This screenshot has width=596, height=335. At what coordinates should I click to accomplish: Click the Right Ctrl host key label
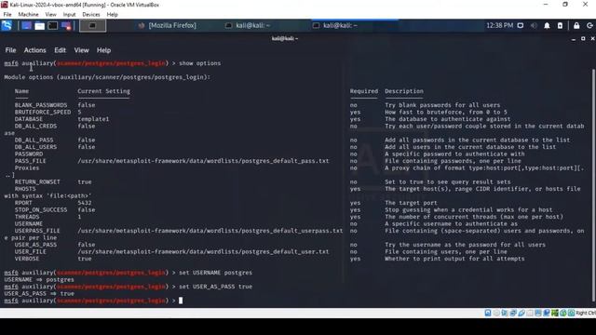click(x=586, y=313)
